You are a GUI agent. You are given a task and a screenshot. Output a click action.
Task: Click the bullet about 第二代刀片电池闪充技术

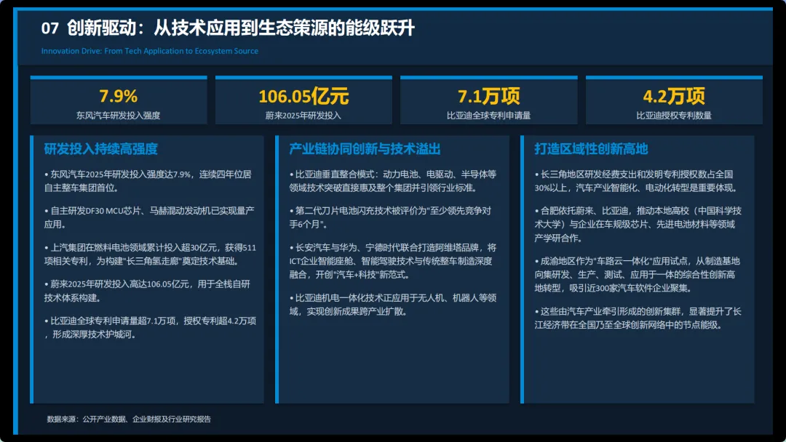point(390,218)
